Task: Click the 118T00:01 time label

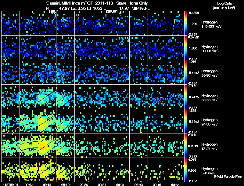Action: pyautogui.click(x=10, y=184)
